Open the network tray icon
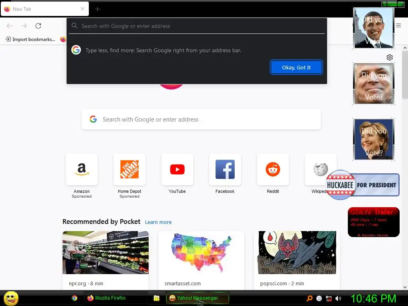The height and width of the screenshot is (306, 408). 329,298
